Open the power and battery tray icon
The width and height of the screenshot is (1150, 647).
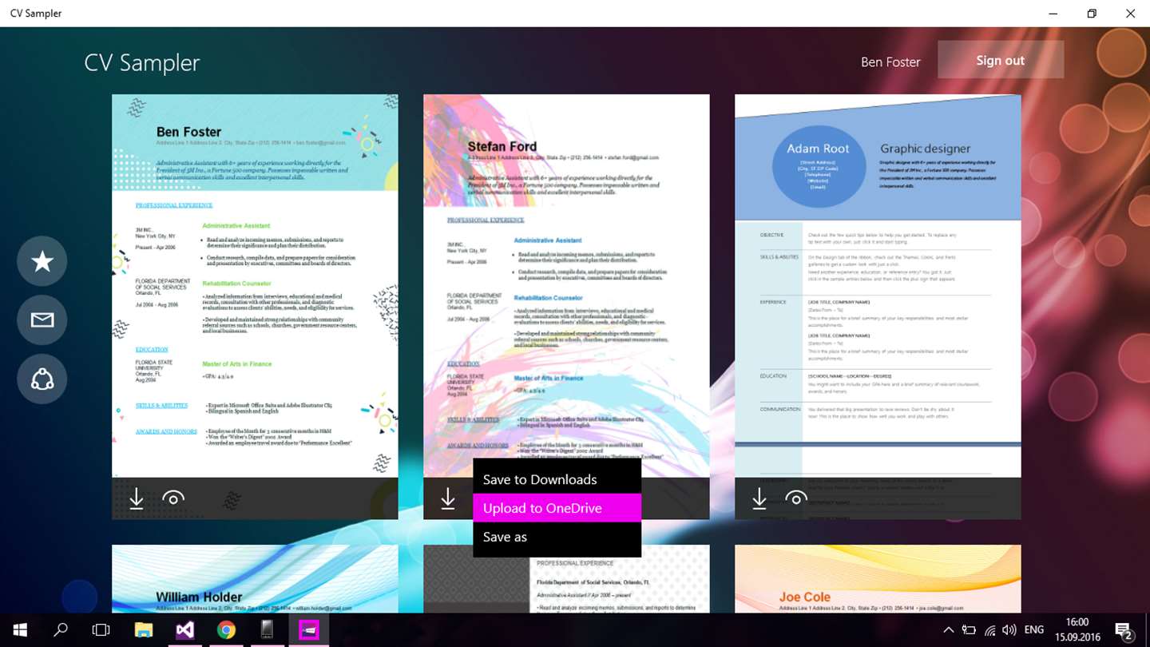(969, 630)
